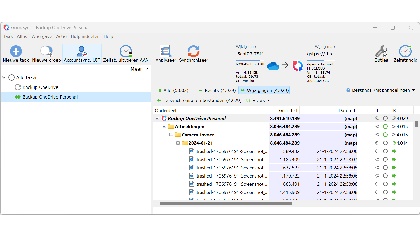Click the GoodSync destination storage icon
The image size is (420, 236).
click(x=298, y=66)
